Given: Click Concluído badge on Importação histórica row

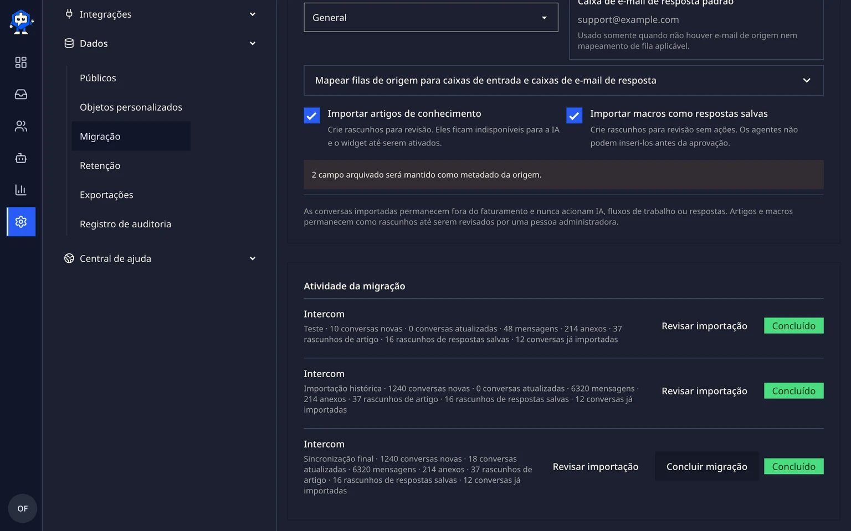Looking at the screenshot, I should [x=794, y=391].
